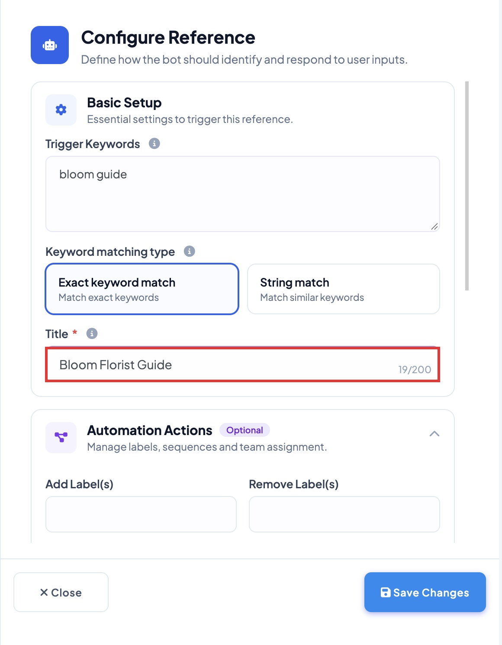Click the dialog's vertical scrollbar

467,186
